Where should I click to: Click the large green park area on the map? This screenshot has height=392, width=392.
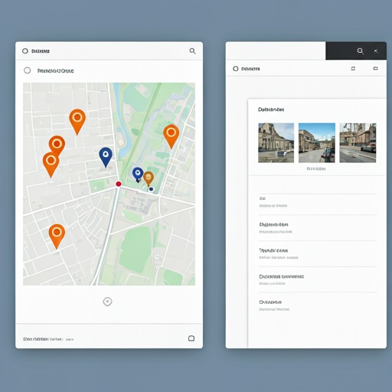[x=136, y=249]
